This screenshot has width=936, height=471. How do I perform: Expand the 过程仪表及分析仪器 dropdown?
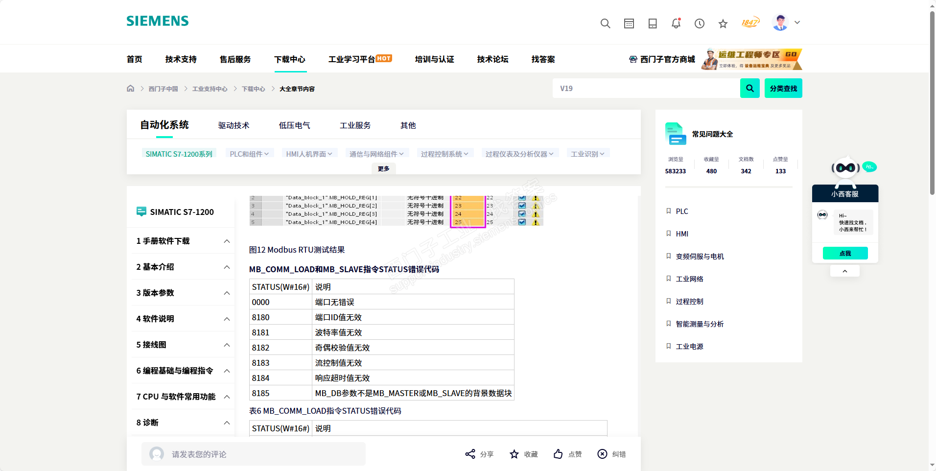tap(519, 154)
